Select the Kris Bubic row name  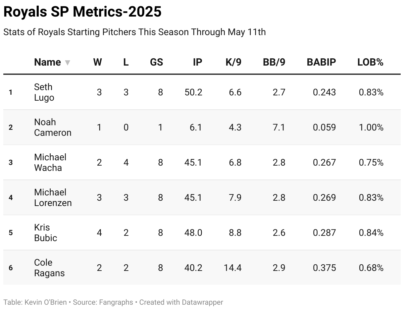[x=45, y=232]
